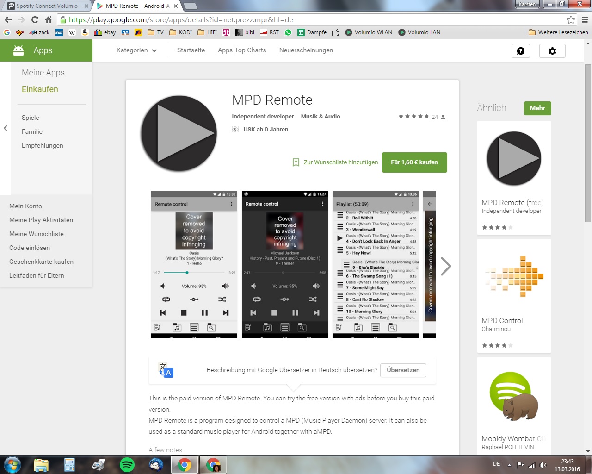The width and height of the screenshot is (592, 474).
Task: Open the Play Store help icon
Action: [x=520, y=51]
